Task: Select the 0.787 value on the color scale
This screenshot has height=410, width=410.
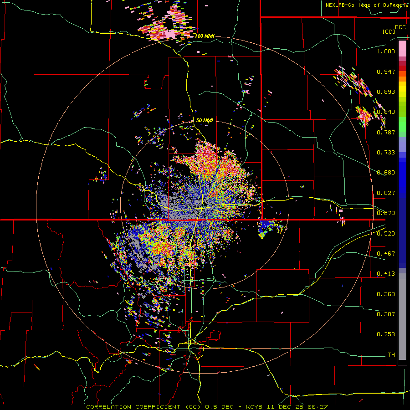Action: 386,132
